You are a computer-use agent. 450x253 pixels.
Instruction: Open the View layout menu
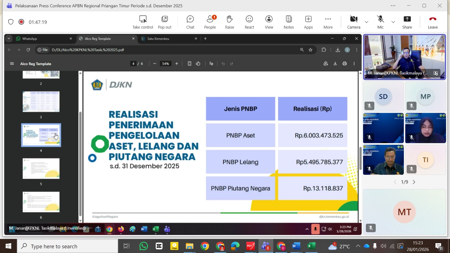click(269, 22)
